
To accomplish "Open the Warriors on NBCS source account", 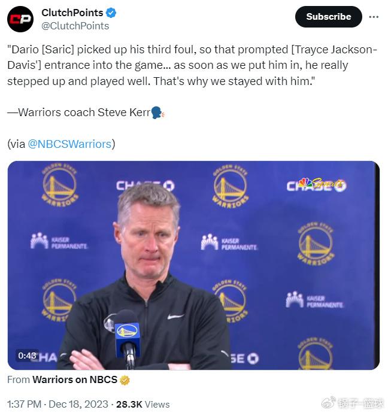I will (75, 380).
